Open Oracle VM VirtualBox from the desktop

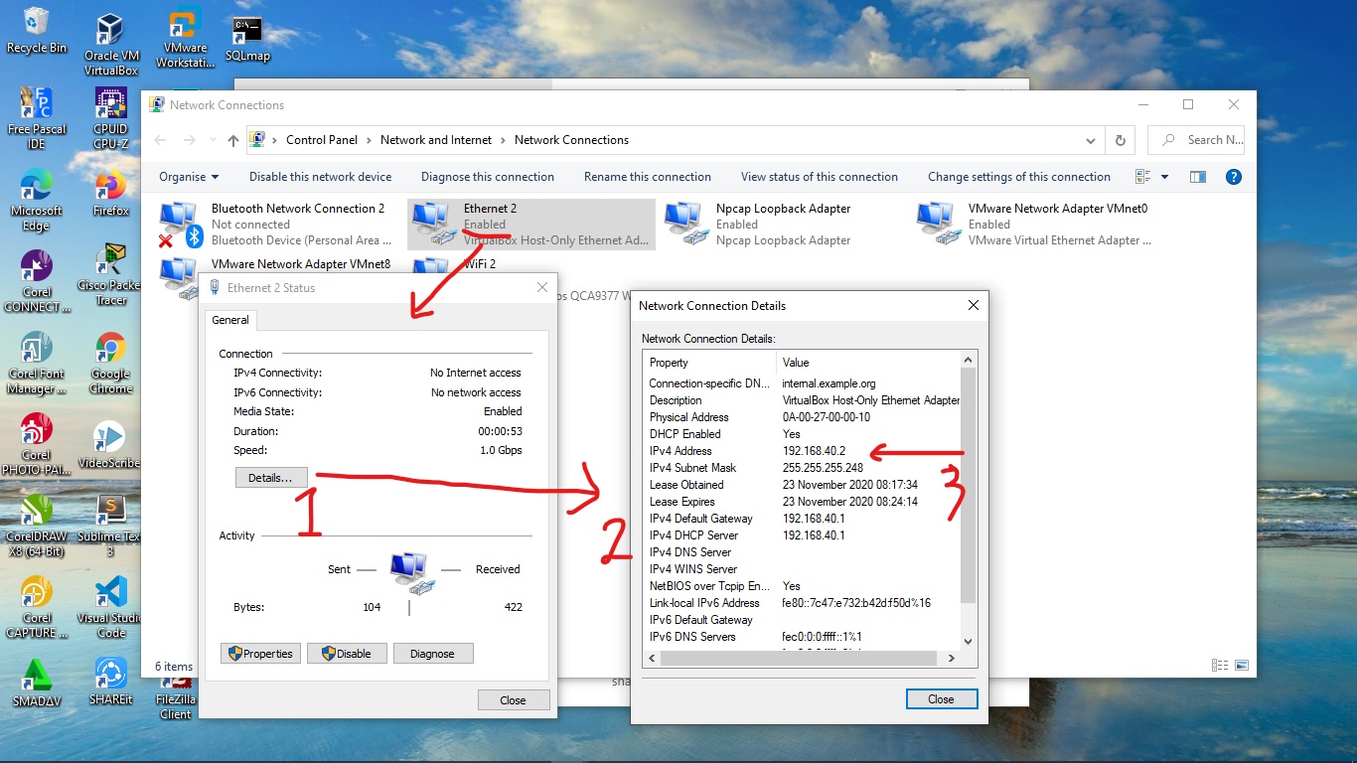point(110,30)
